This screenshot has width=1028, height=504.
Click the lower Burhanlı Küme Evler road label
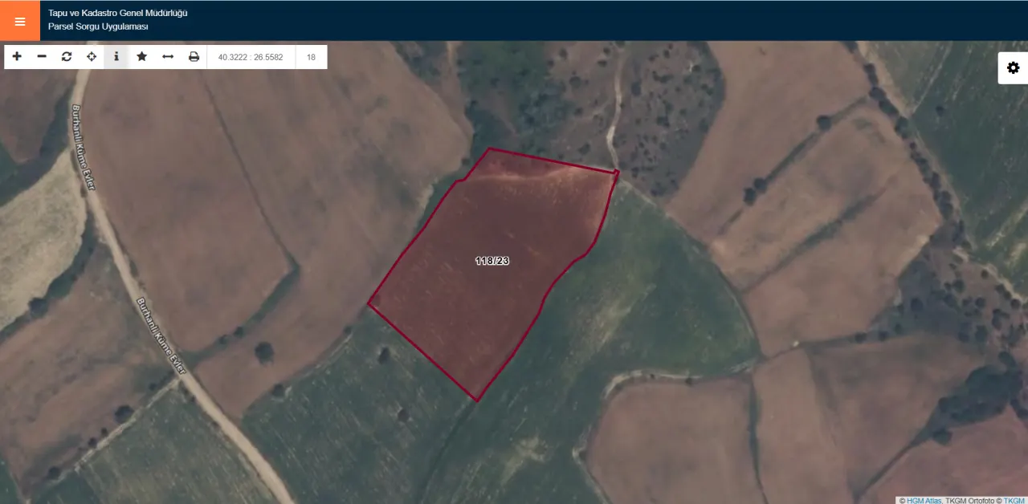[162, 336]
